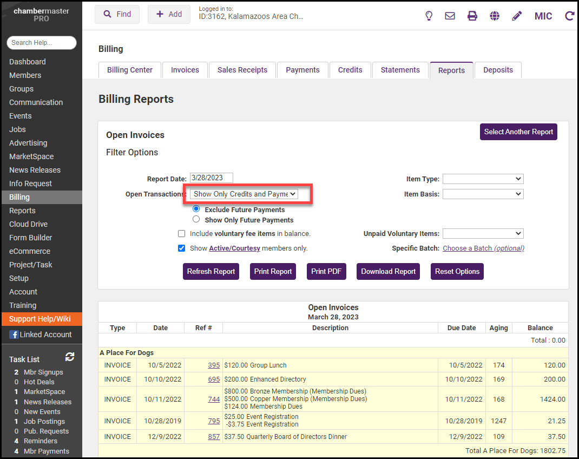This screenshot has height=459, width=579.
Task: Open the Open Transactions dropdown
Action: (244, 194)
